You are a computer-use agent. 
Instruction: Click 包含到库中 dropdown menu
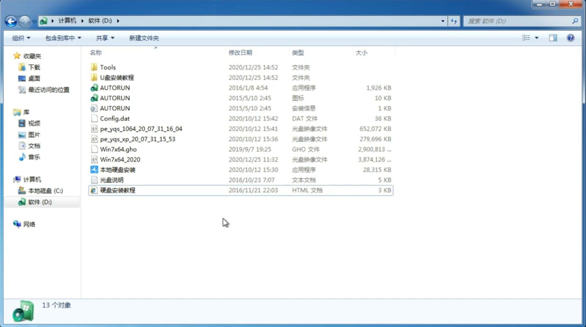pyautogui.click(x=62, y=37)
